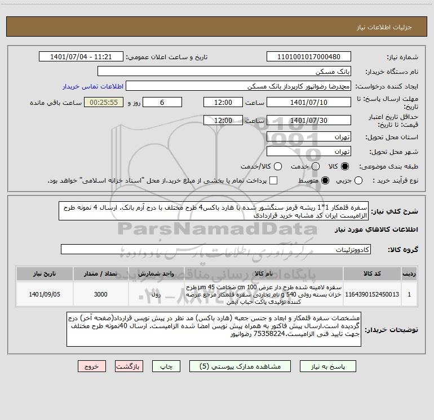Viewport: 434px width, 420px height.
Task: Click the توضیحات خریدار notes box
Action: click(x=214, y=329)
